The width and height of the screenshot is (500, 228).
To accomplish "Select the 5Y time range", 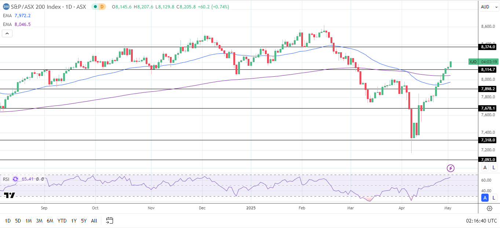I will point(84,221).
